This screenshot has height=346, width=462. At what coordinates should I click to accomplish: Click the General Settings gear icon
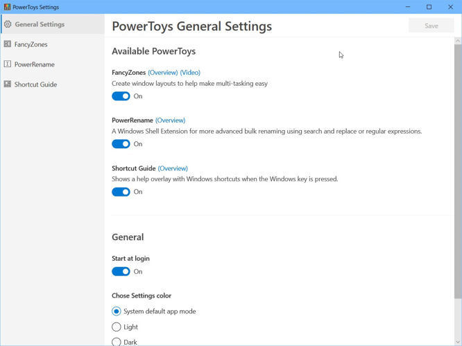coord(8,24)
